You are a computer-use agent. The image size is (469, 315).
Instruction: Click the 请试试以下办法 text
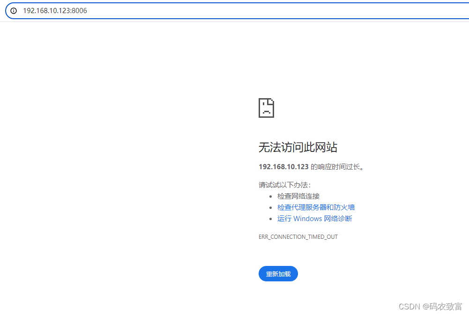[x=285, y=185]
